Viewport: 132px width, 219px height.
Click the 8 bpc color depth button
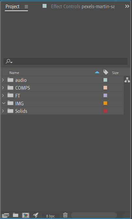tap(50, 216)
